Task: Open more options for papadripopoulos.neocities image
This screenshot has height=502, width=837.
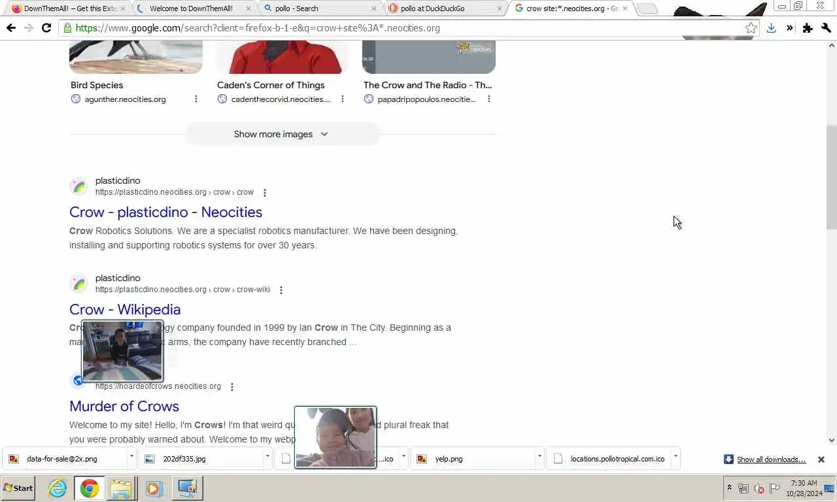Action: [x=489, y=99]
